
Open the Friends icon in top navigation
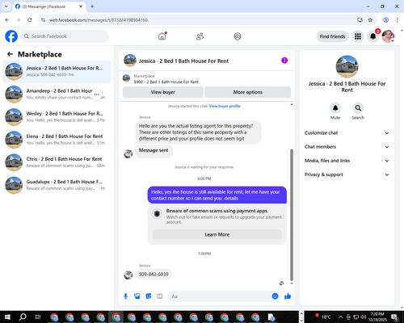point(200,36)
